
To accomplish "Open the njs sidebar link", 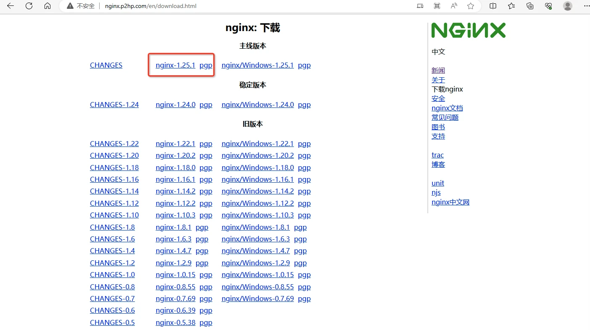I will [436, 192].
